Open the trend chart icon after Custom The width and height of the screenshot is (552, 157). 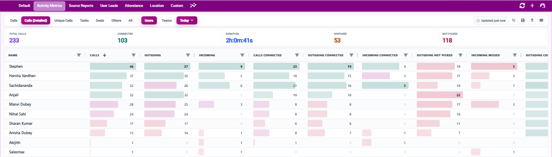[x=193, y=6]
